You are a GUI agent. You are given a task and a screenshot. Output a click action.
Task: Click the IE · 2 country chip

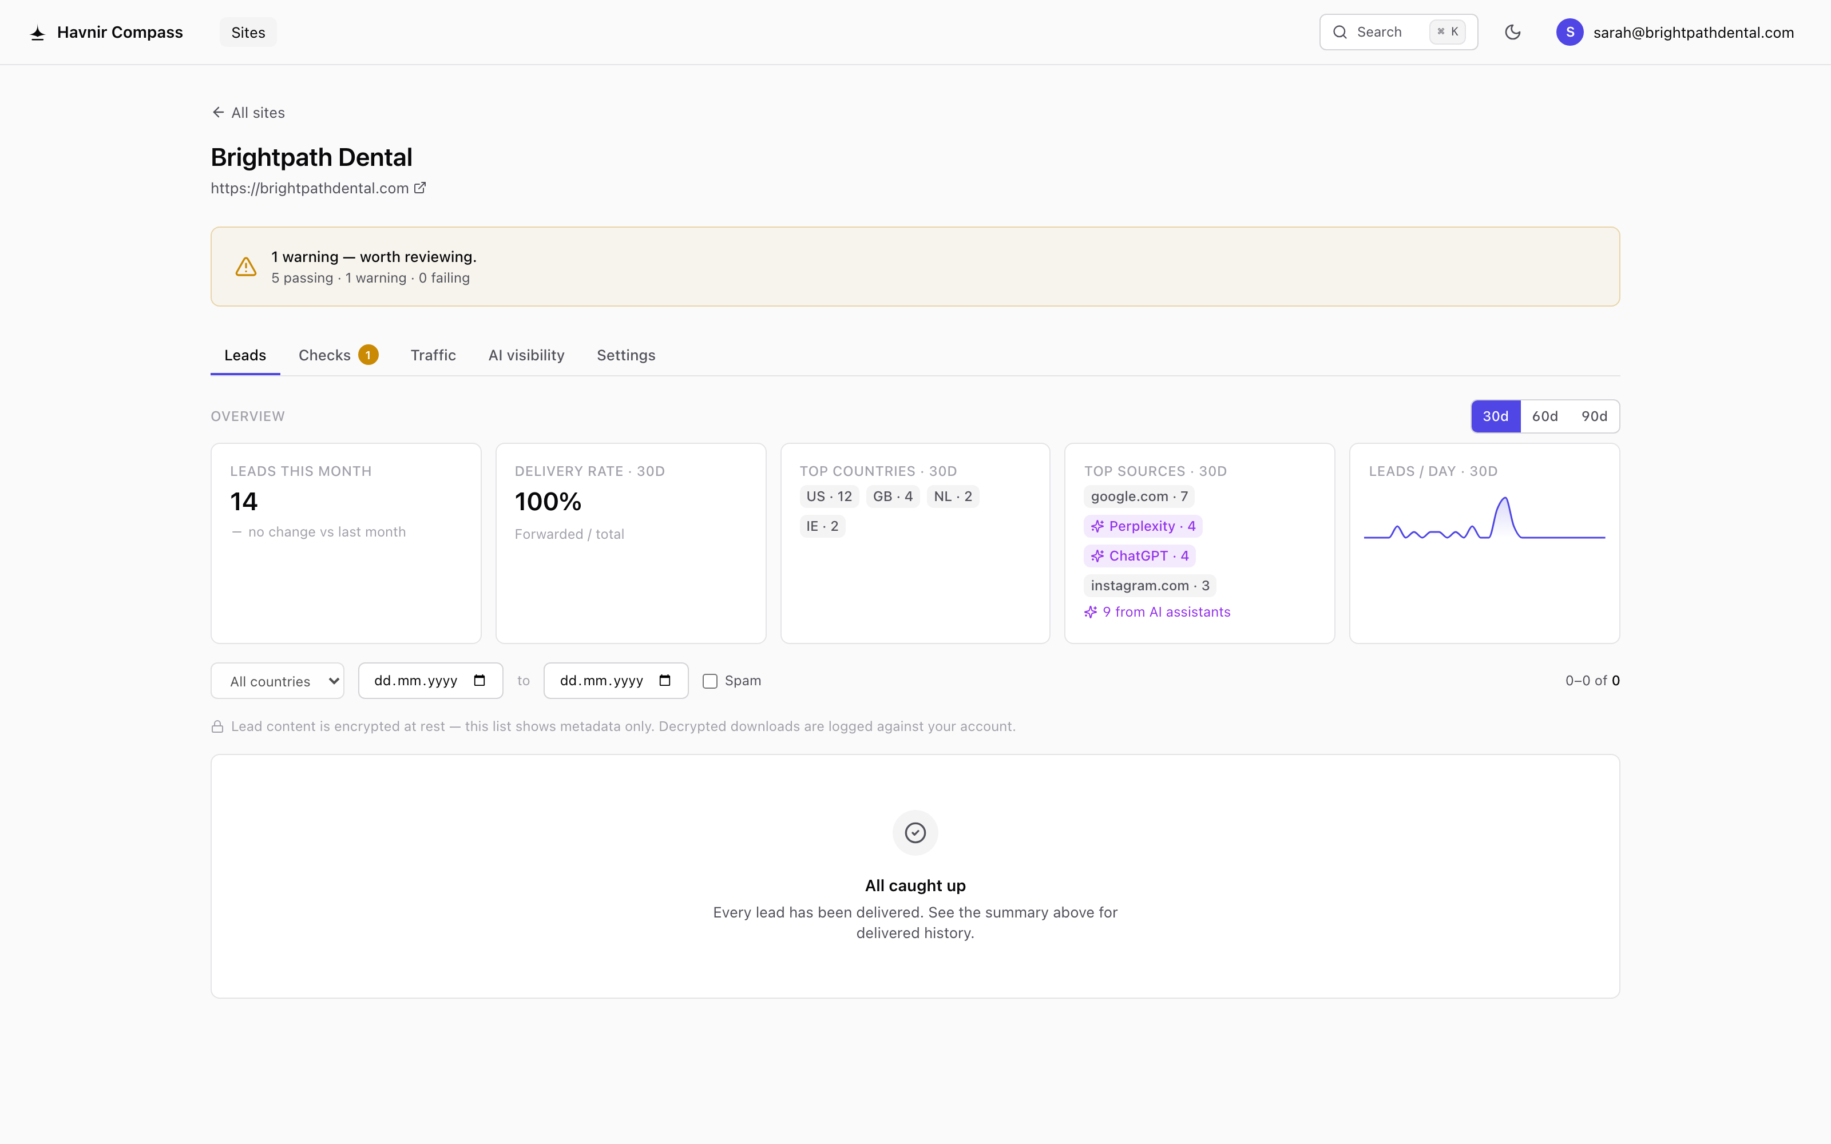pyautogui.click(x=822, y=526)
